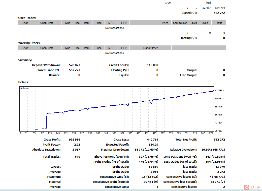Click No transactions under Open Trades

coord(114,28)
